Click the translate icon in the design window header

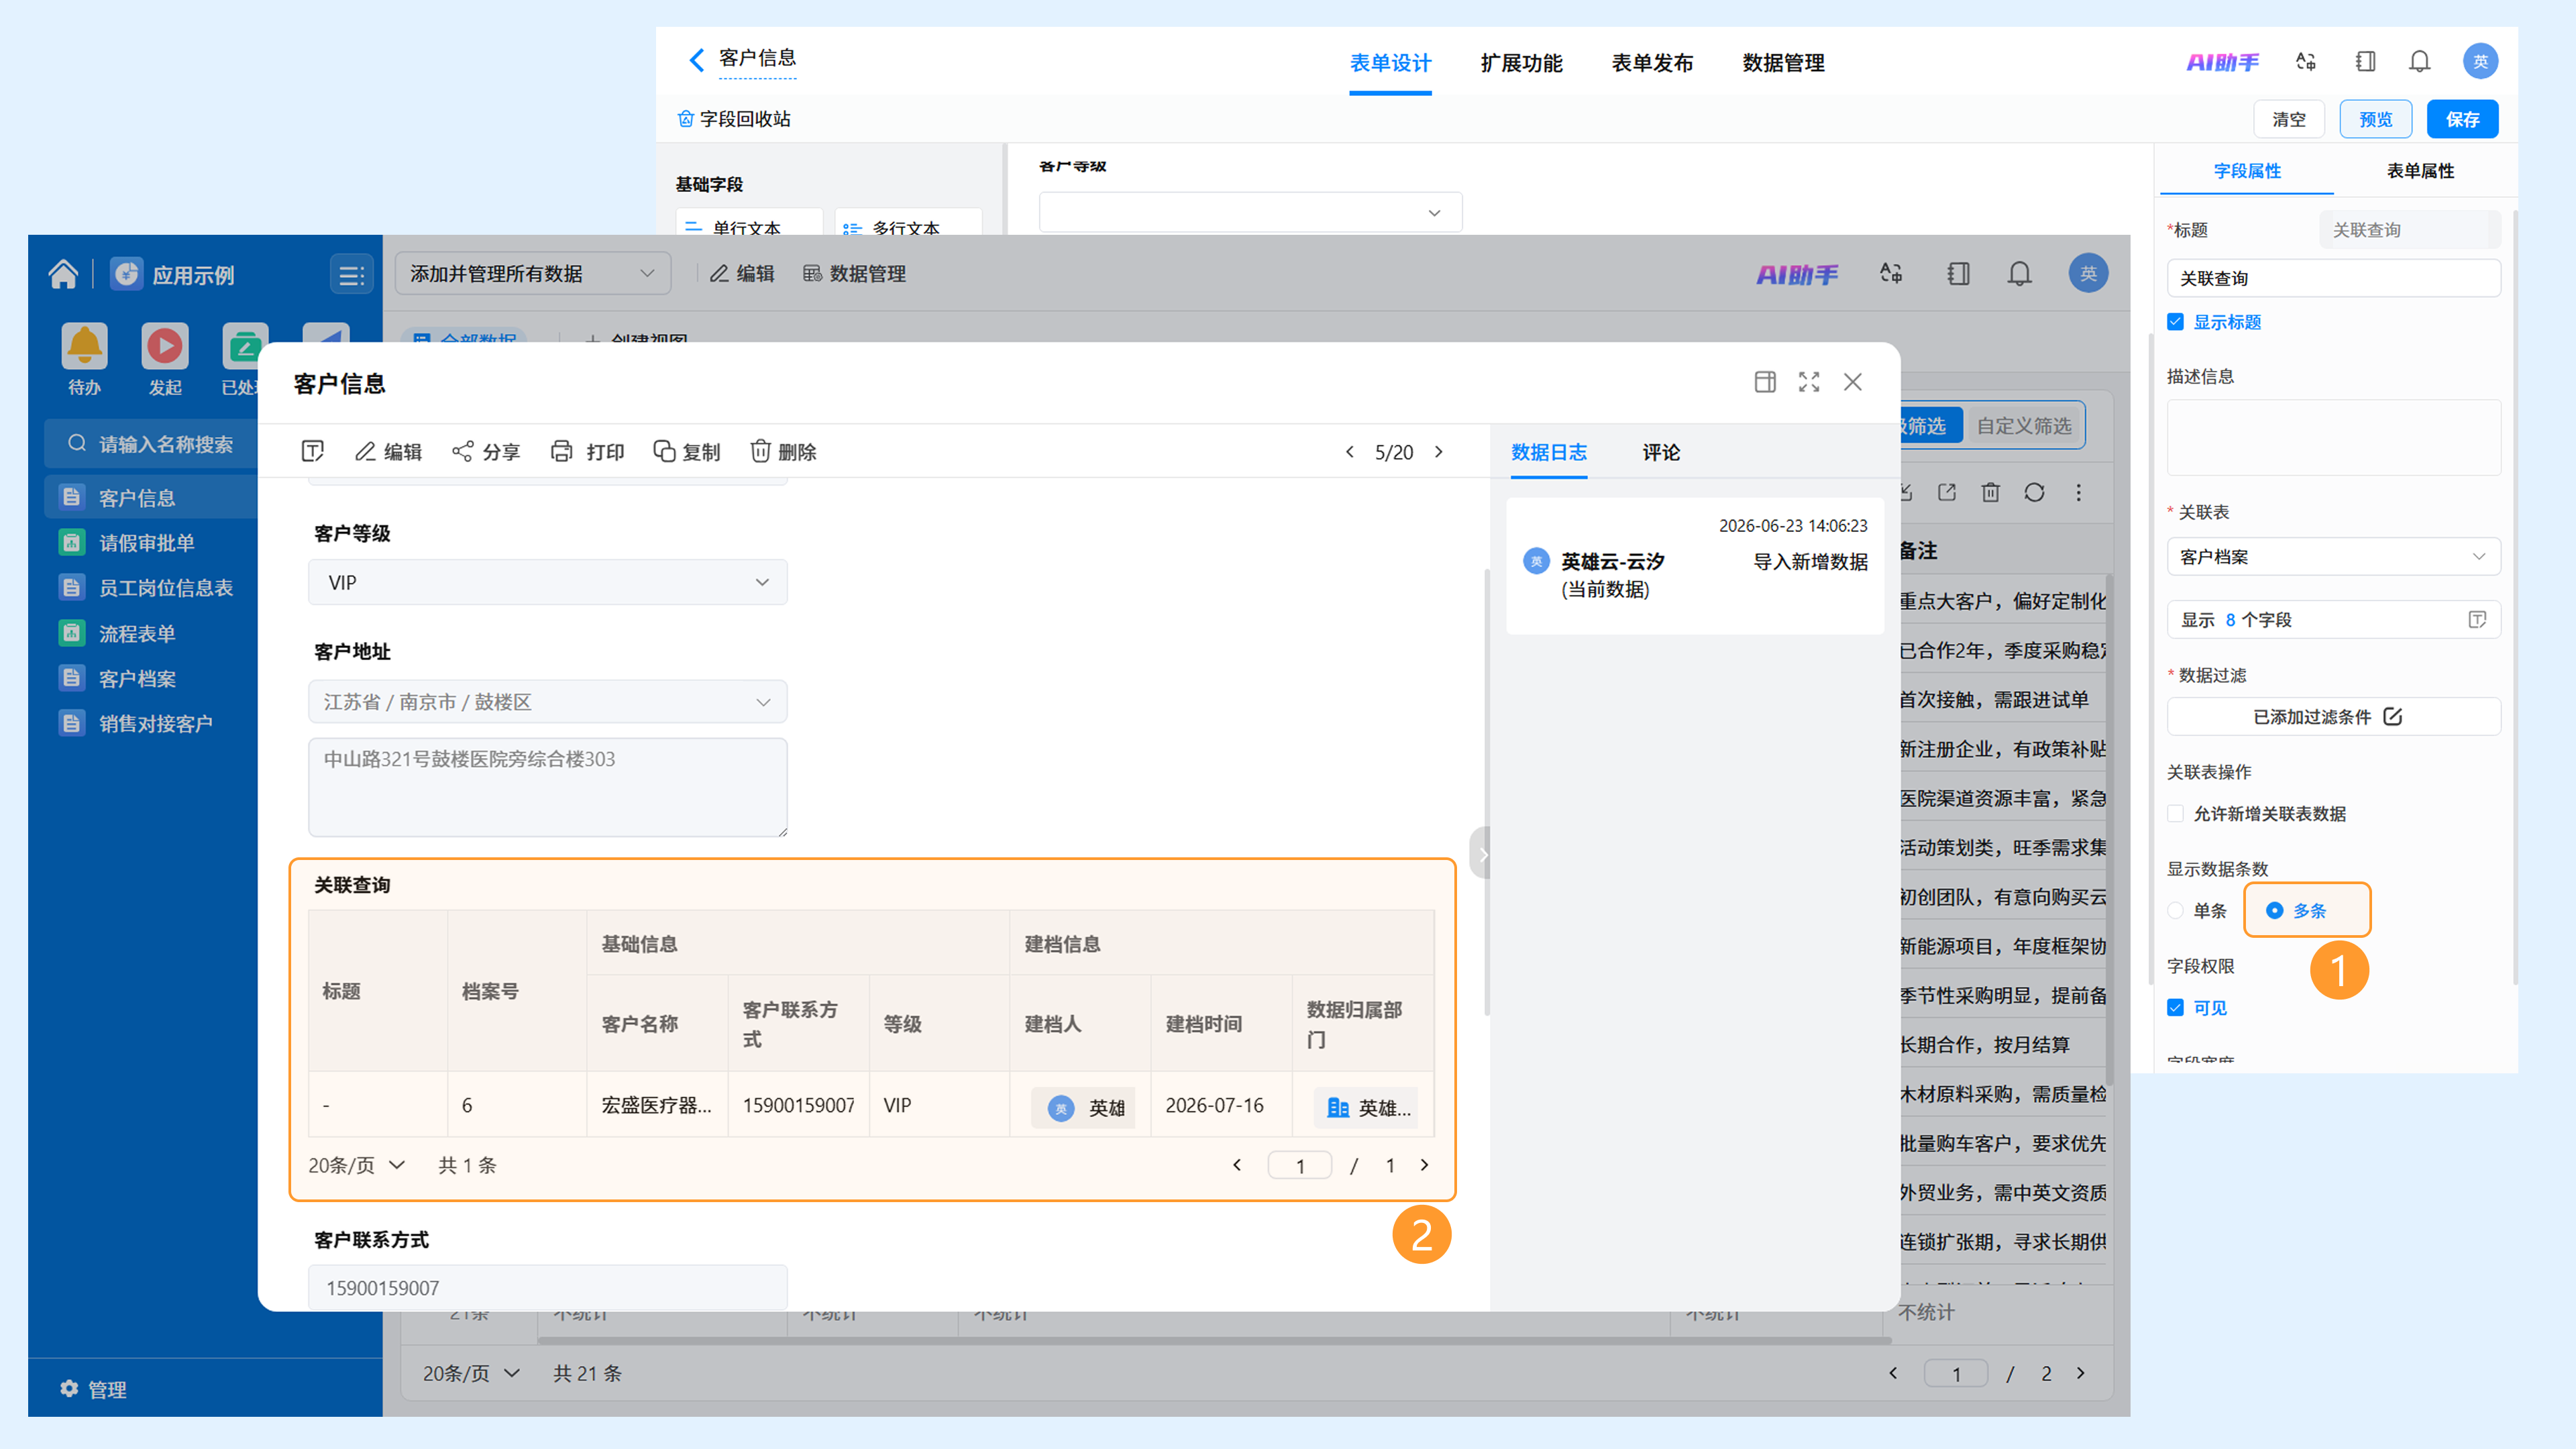(x=2306, y=61)
